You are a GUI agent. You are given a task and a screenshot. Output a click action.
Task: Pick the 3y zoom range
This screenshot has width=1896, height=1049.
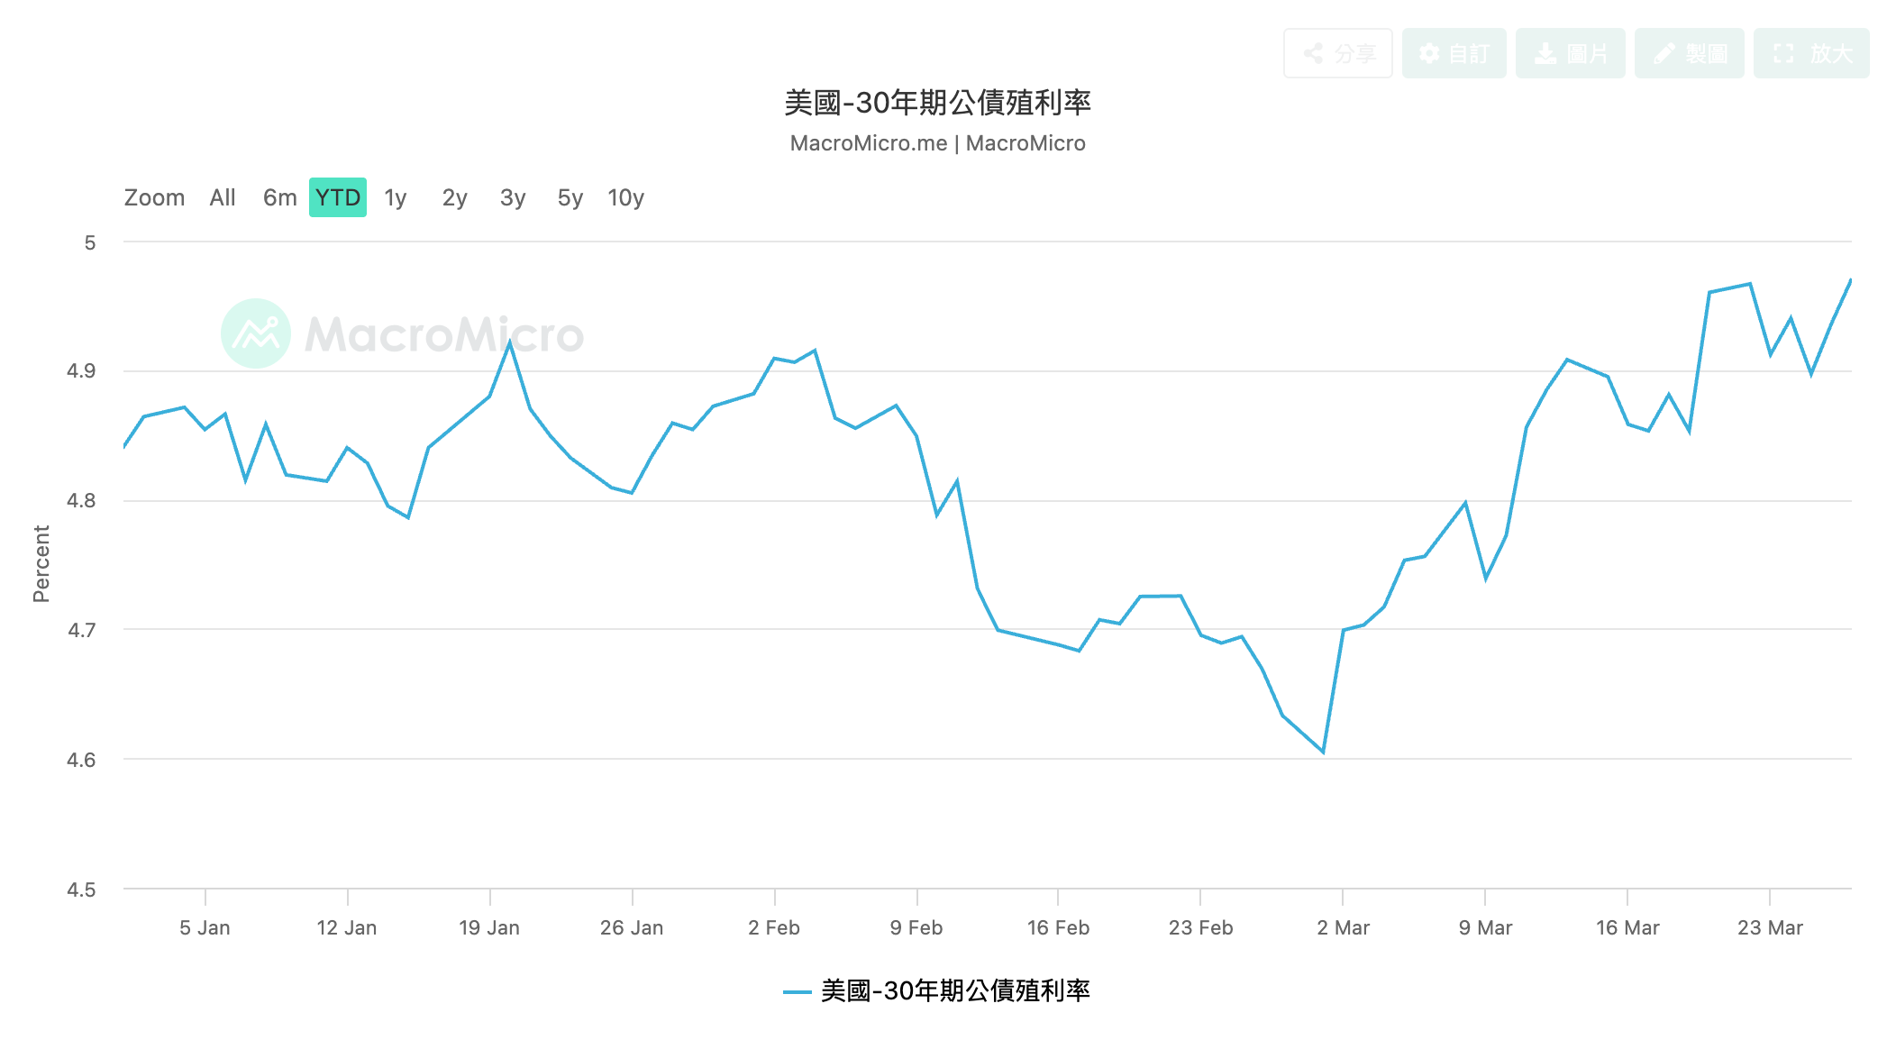pos(512,197)
